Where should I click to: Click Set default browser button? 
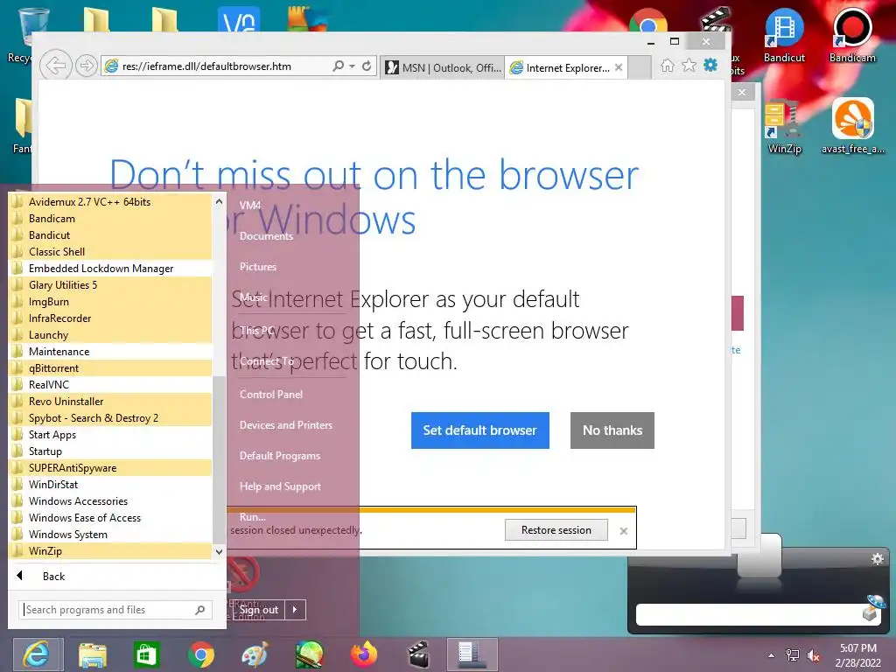tap(480, 430)
